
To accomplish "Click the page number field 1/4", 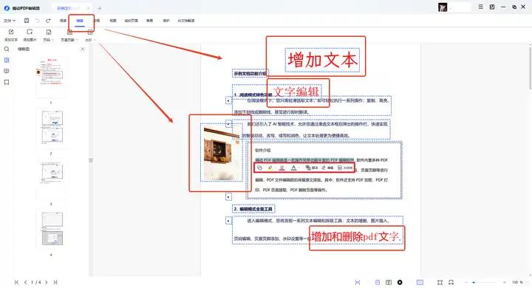I will (x=36, y=282).
